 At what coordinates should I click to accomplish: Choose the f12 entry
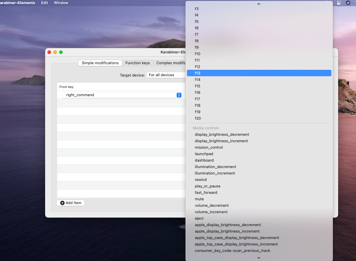coord(259,67)
